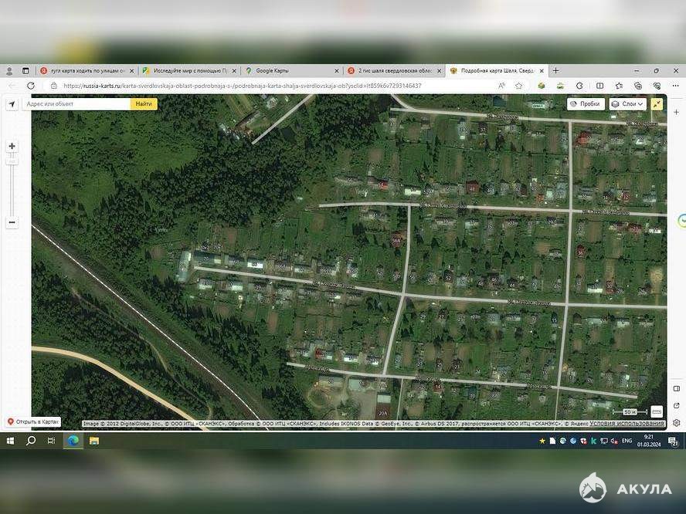Add page to favorites star icon
This screenshot has height=514, width=686.
tap(519, 86)
